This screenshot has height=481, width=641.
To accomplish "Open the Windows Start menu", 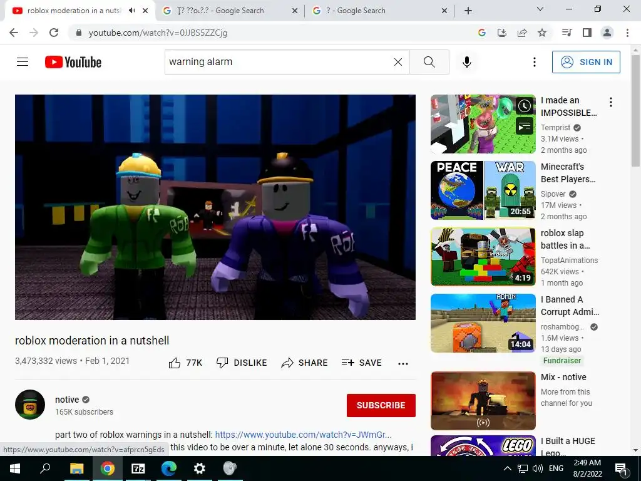I will [x=15, y=468].
